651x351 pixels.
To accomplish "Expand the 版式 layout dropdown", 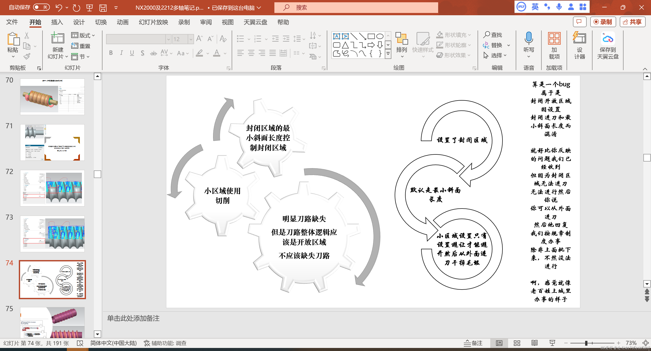I will click(83, 35).
